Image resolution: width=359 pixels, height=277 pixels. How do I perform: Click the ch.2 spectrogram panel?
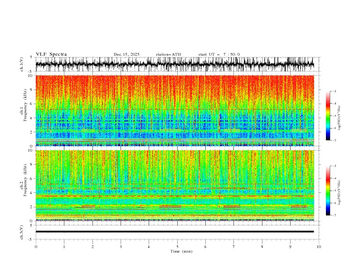click(175, 186)
